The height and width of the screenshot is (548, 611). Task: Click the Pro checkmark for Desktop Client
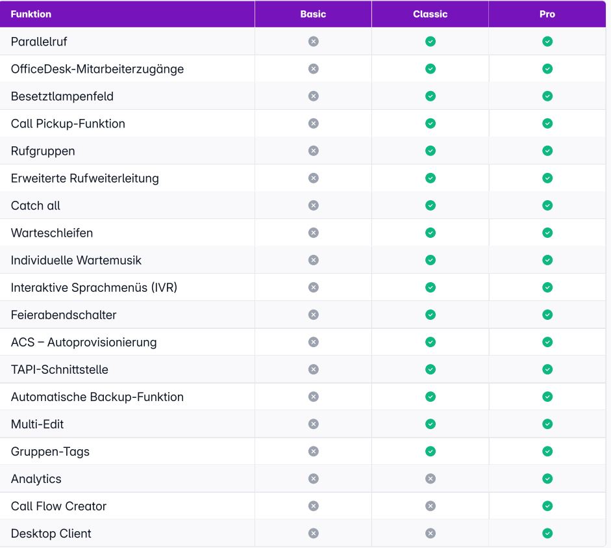[x=547, y=533]
